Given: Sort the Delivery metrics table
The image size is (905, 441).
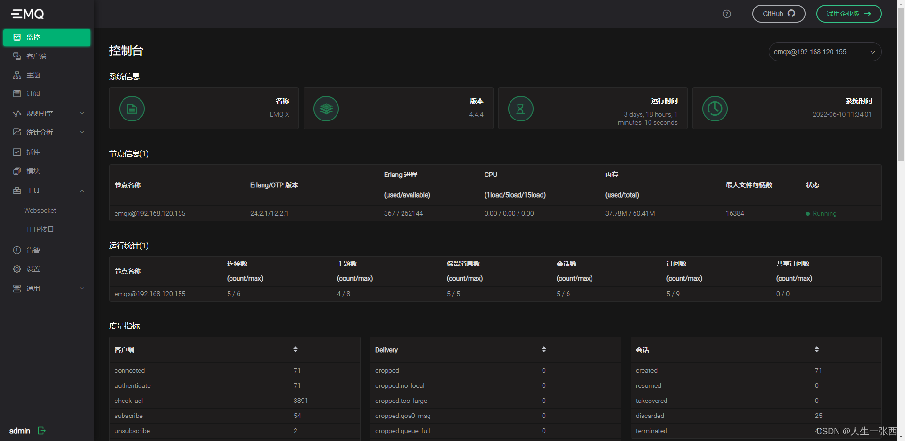Looking at the screenshot, I should (x=544, y=349).
